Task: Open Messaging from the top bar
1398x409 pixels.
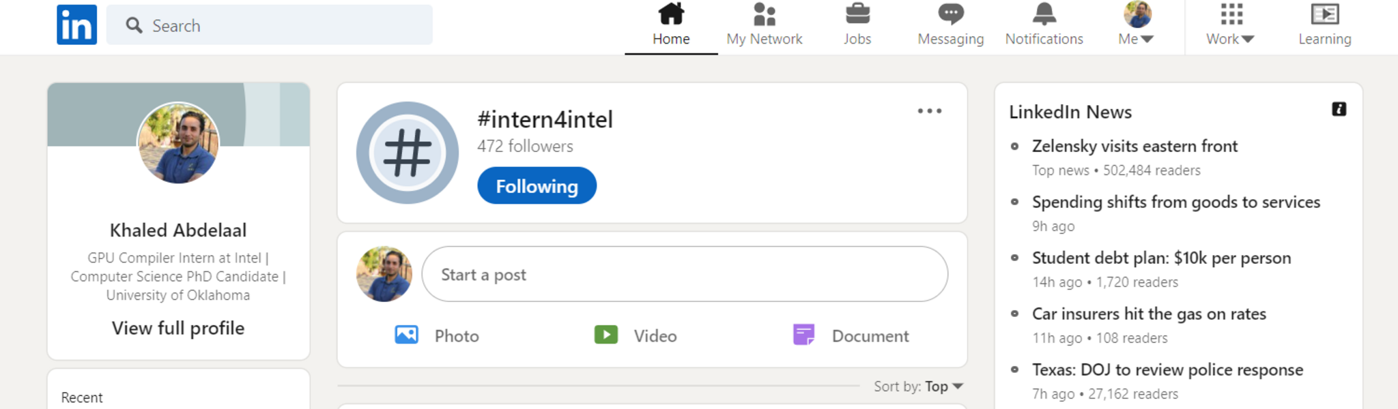Action: [950, 25]
